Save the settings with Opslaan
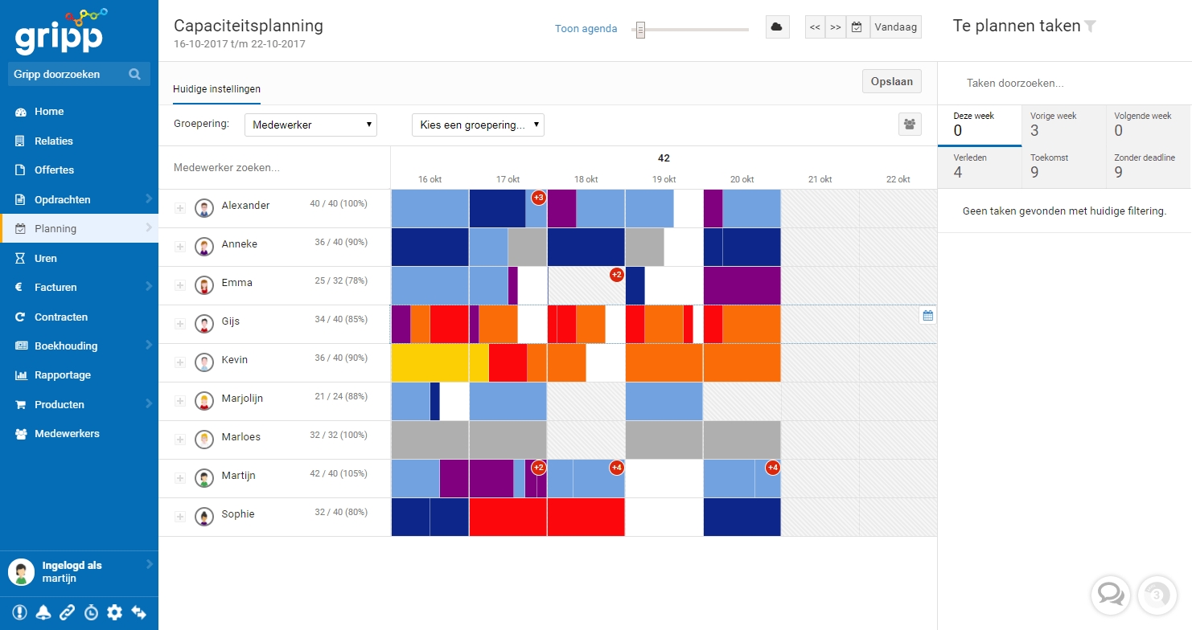 [891, 80]
